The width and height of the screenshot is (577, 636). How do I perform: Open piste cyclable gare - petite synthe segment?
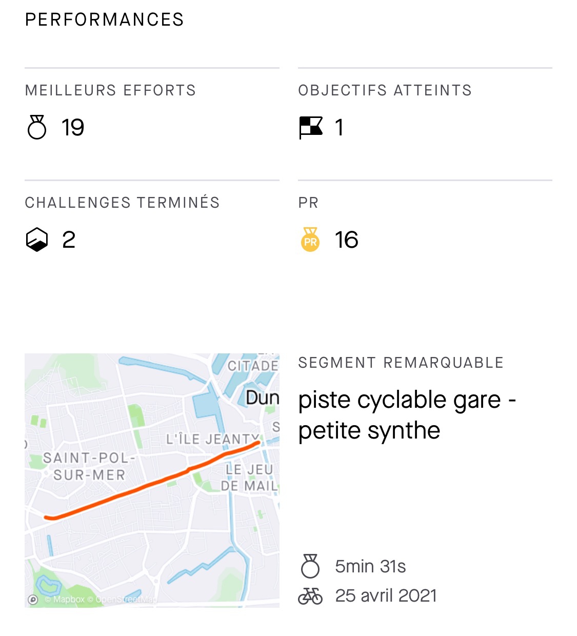click(407, 415)
